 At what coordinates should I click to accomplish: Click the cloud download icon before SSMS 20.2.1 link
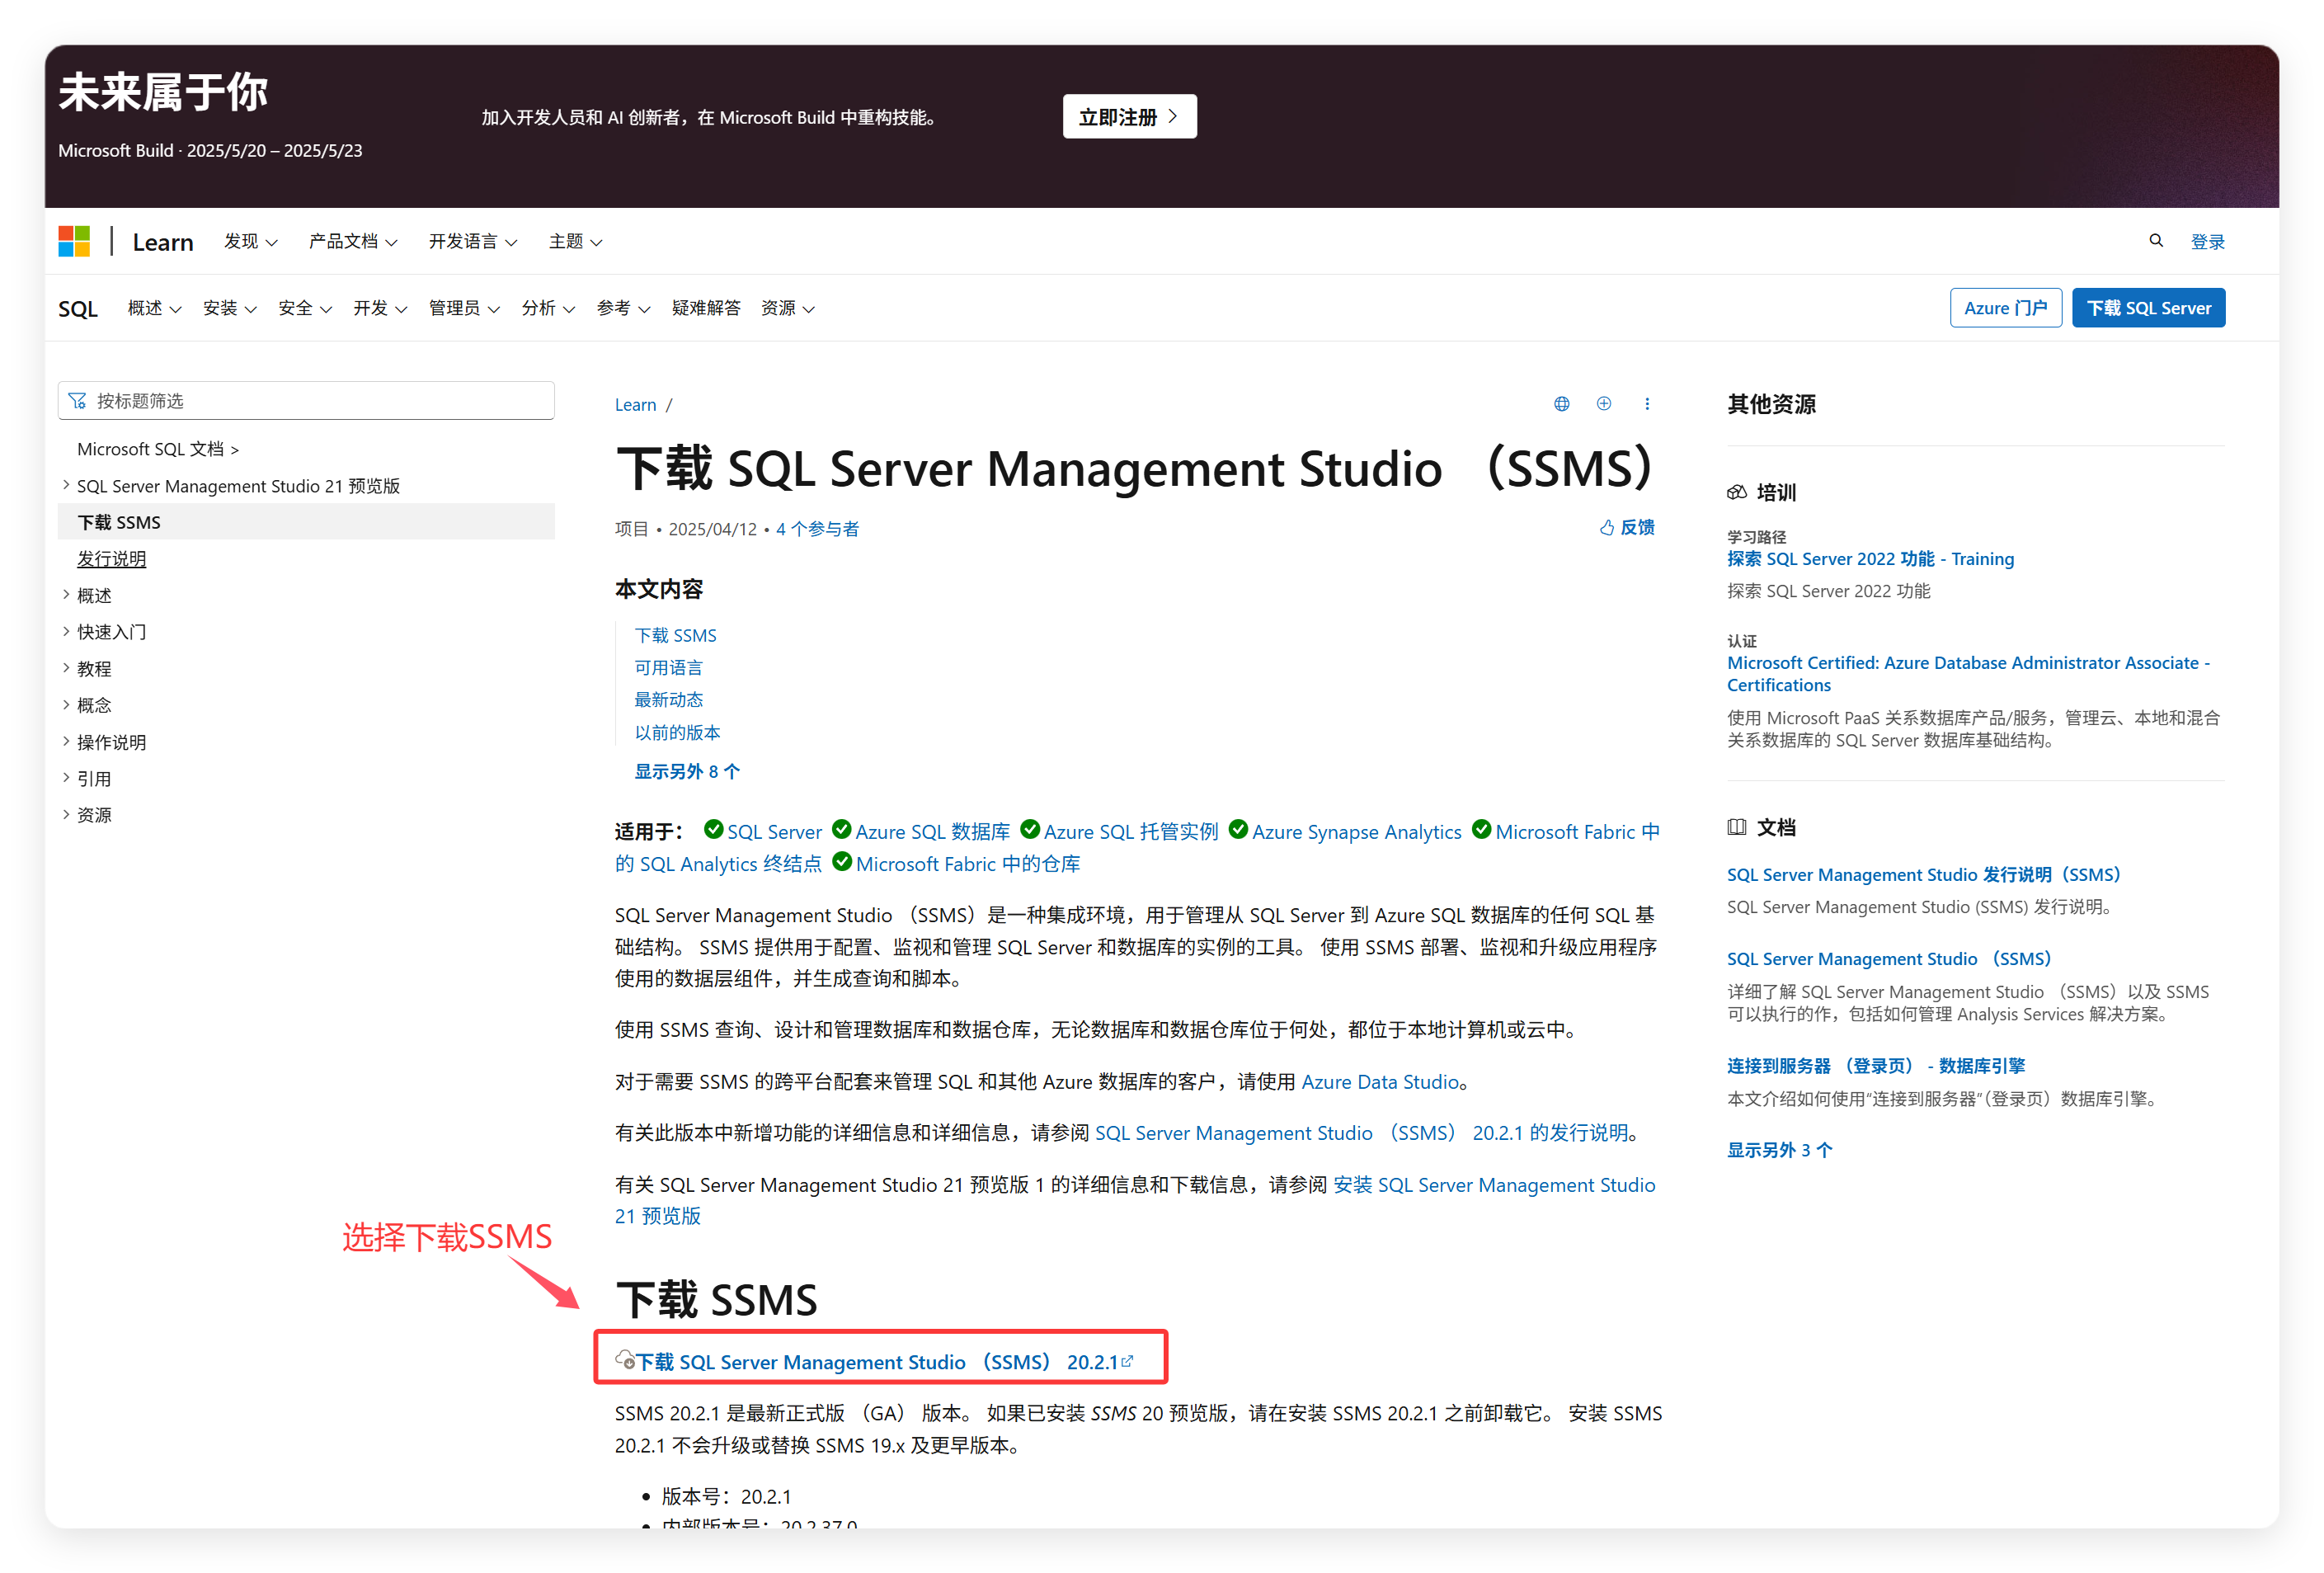(624, 1359)
